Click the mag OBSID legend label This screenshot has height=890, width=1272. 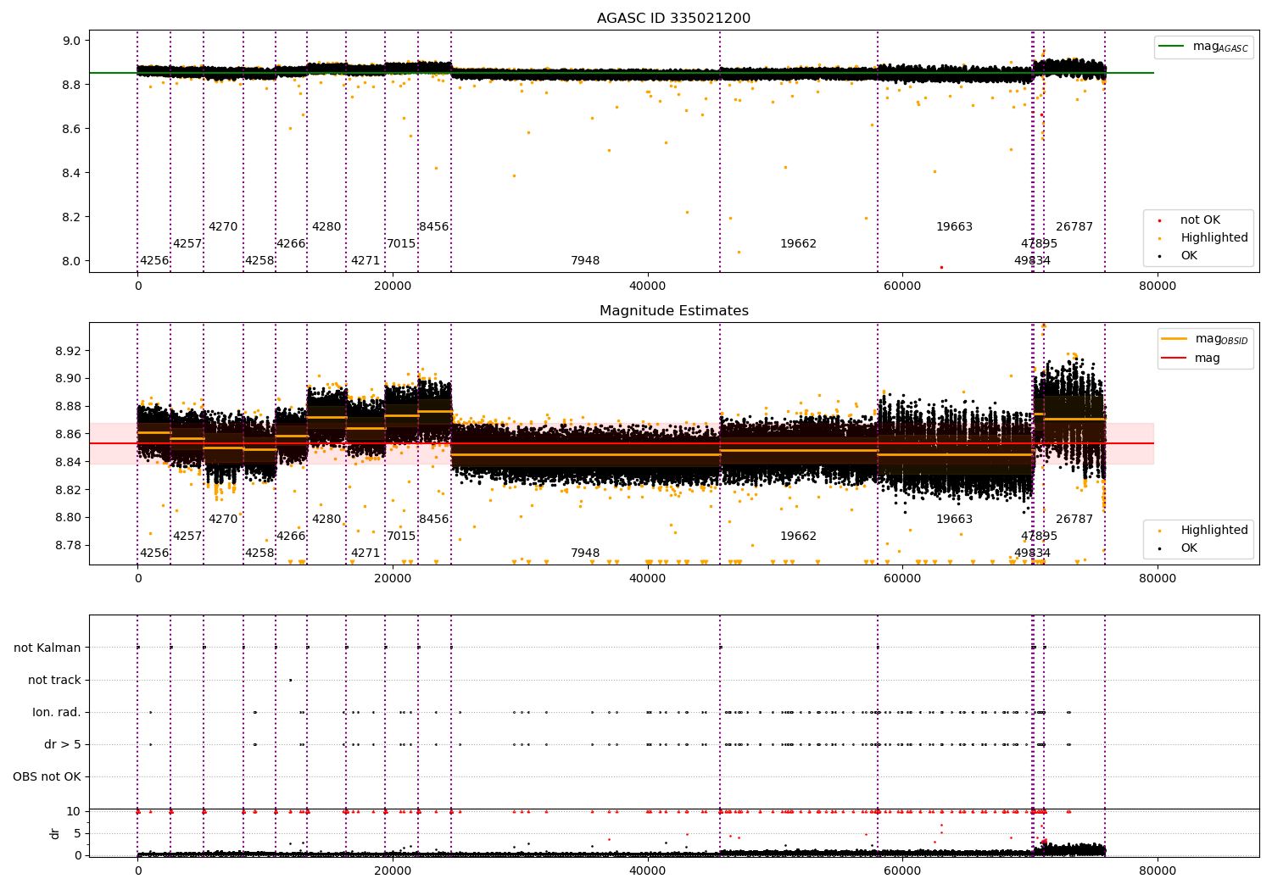1221,339
